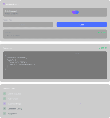Select the Admin access role button
This screenshot has height=118, width=110.
click(x=28, y=25)
